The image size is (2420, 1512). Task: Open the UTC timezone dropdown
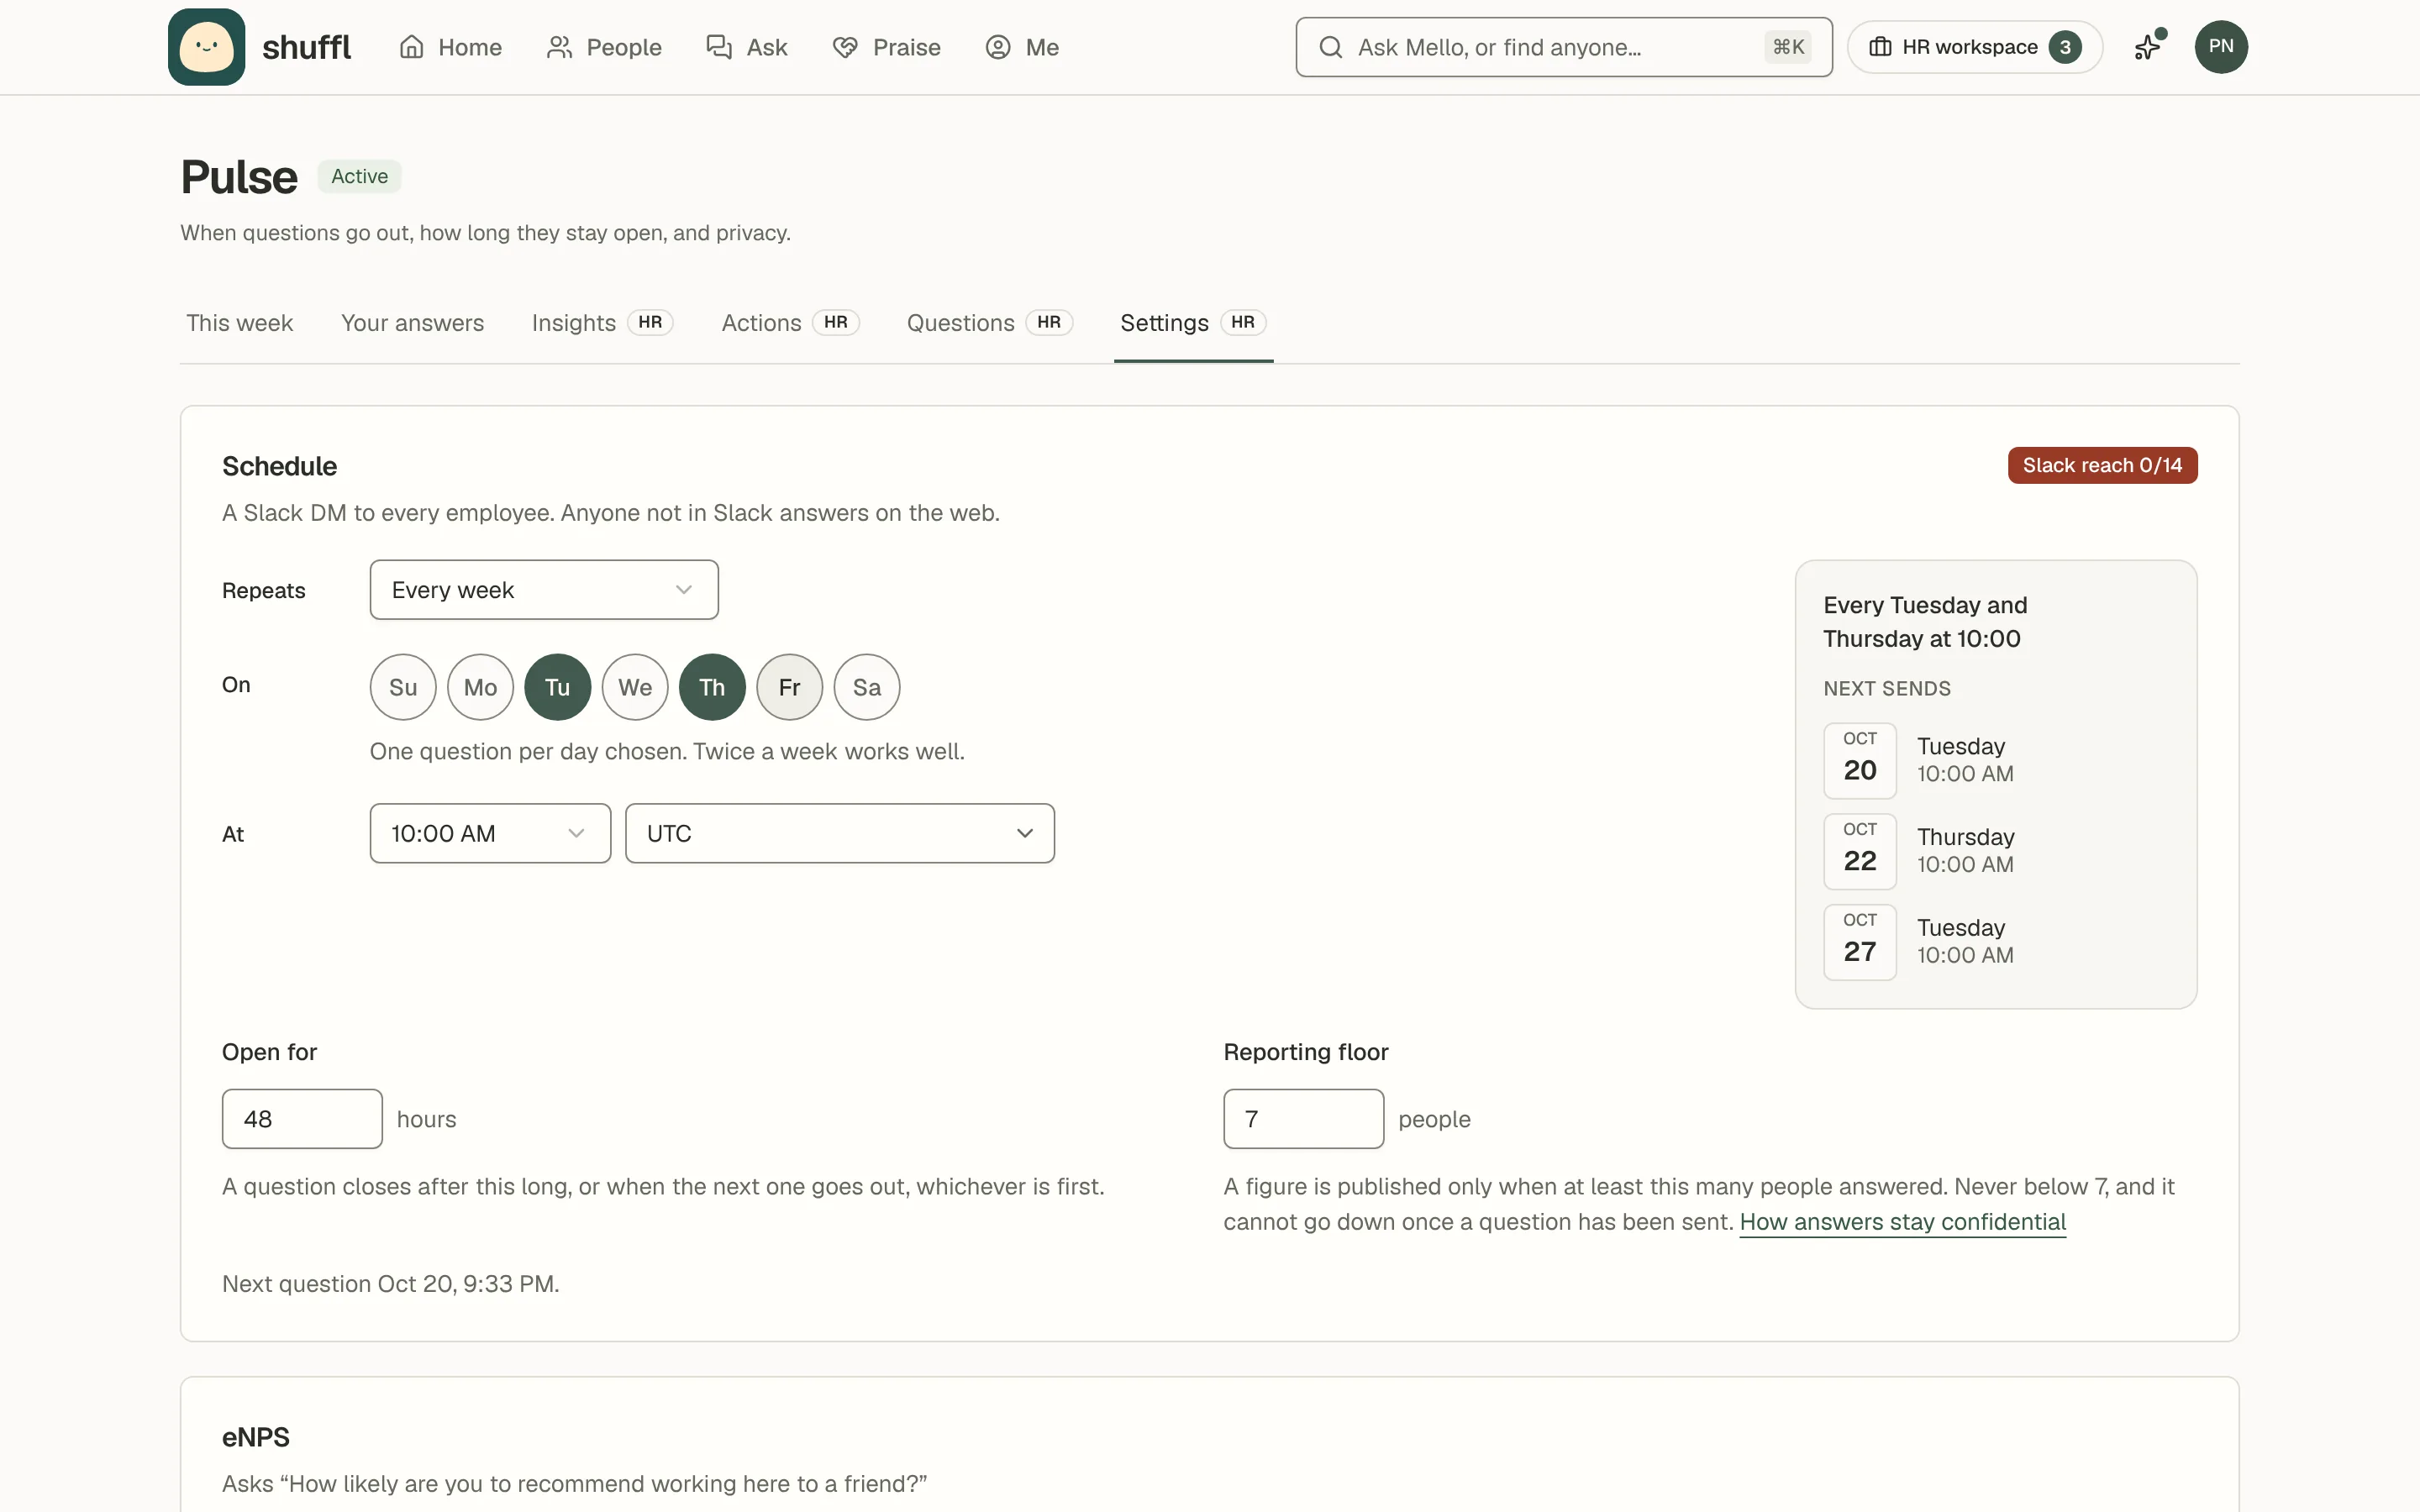[x=840, y=833]
